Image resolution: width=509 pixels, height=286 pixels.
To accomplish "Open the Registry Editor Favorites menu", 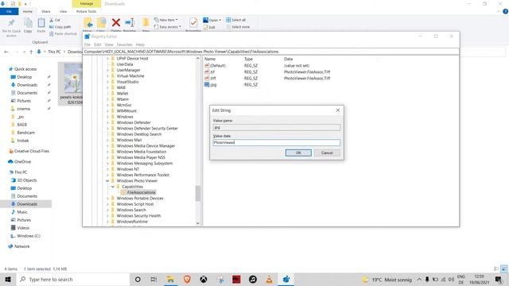I will click(124, 44).
